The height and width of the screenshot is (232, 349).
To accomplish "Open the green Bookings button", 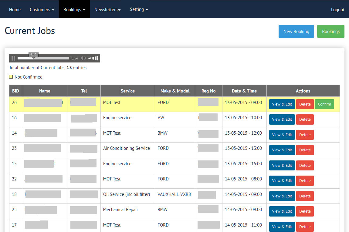I will [x=330, y=32].
